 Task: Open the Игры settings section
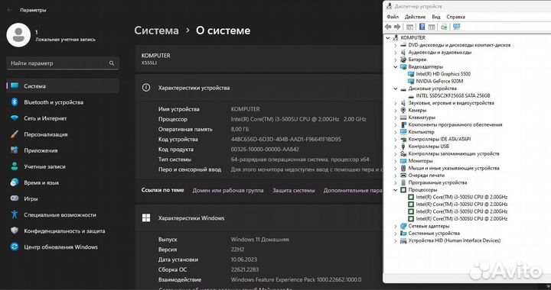coord(63,198)
